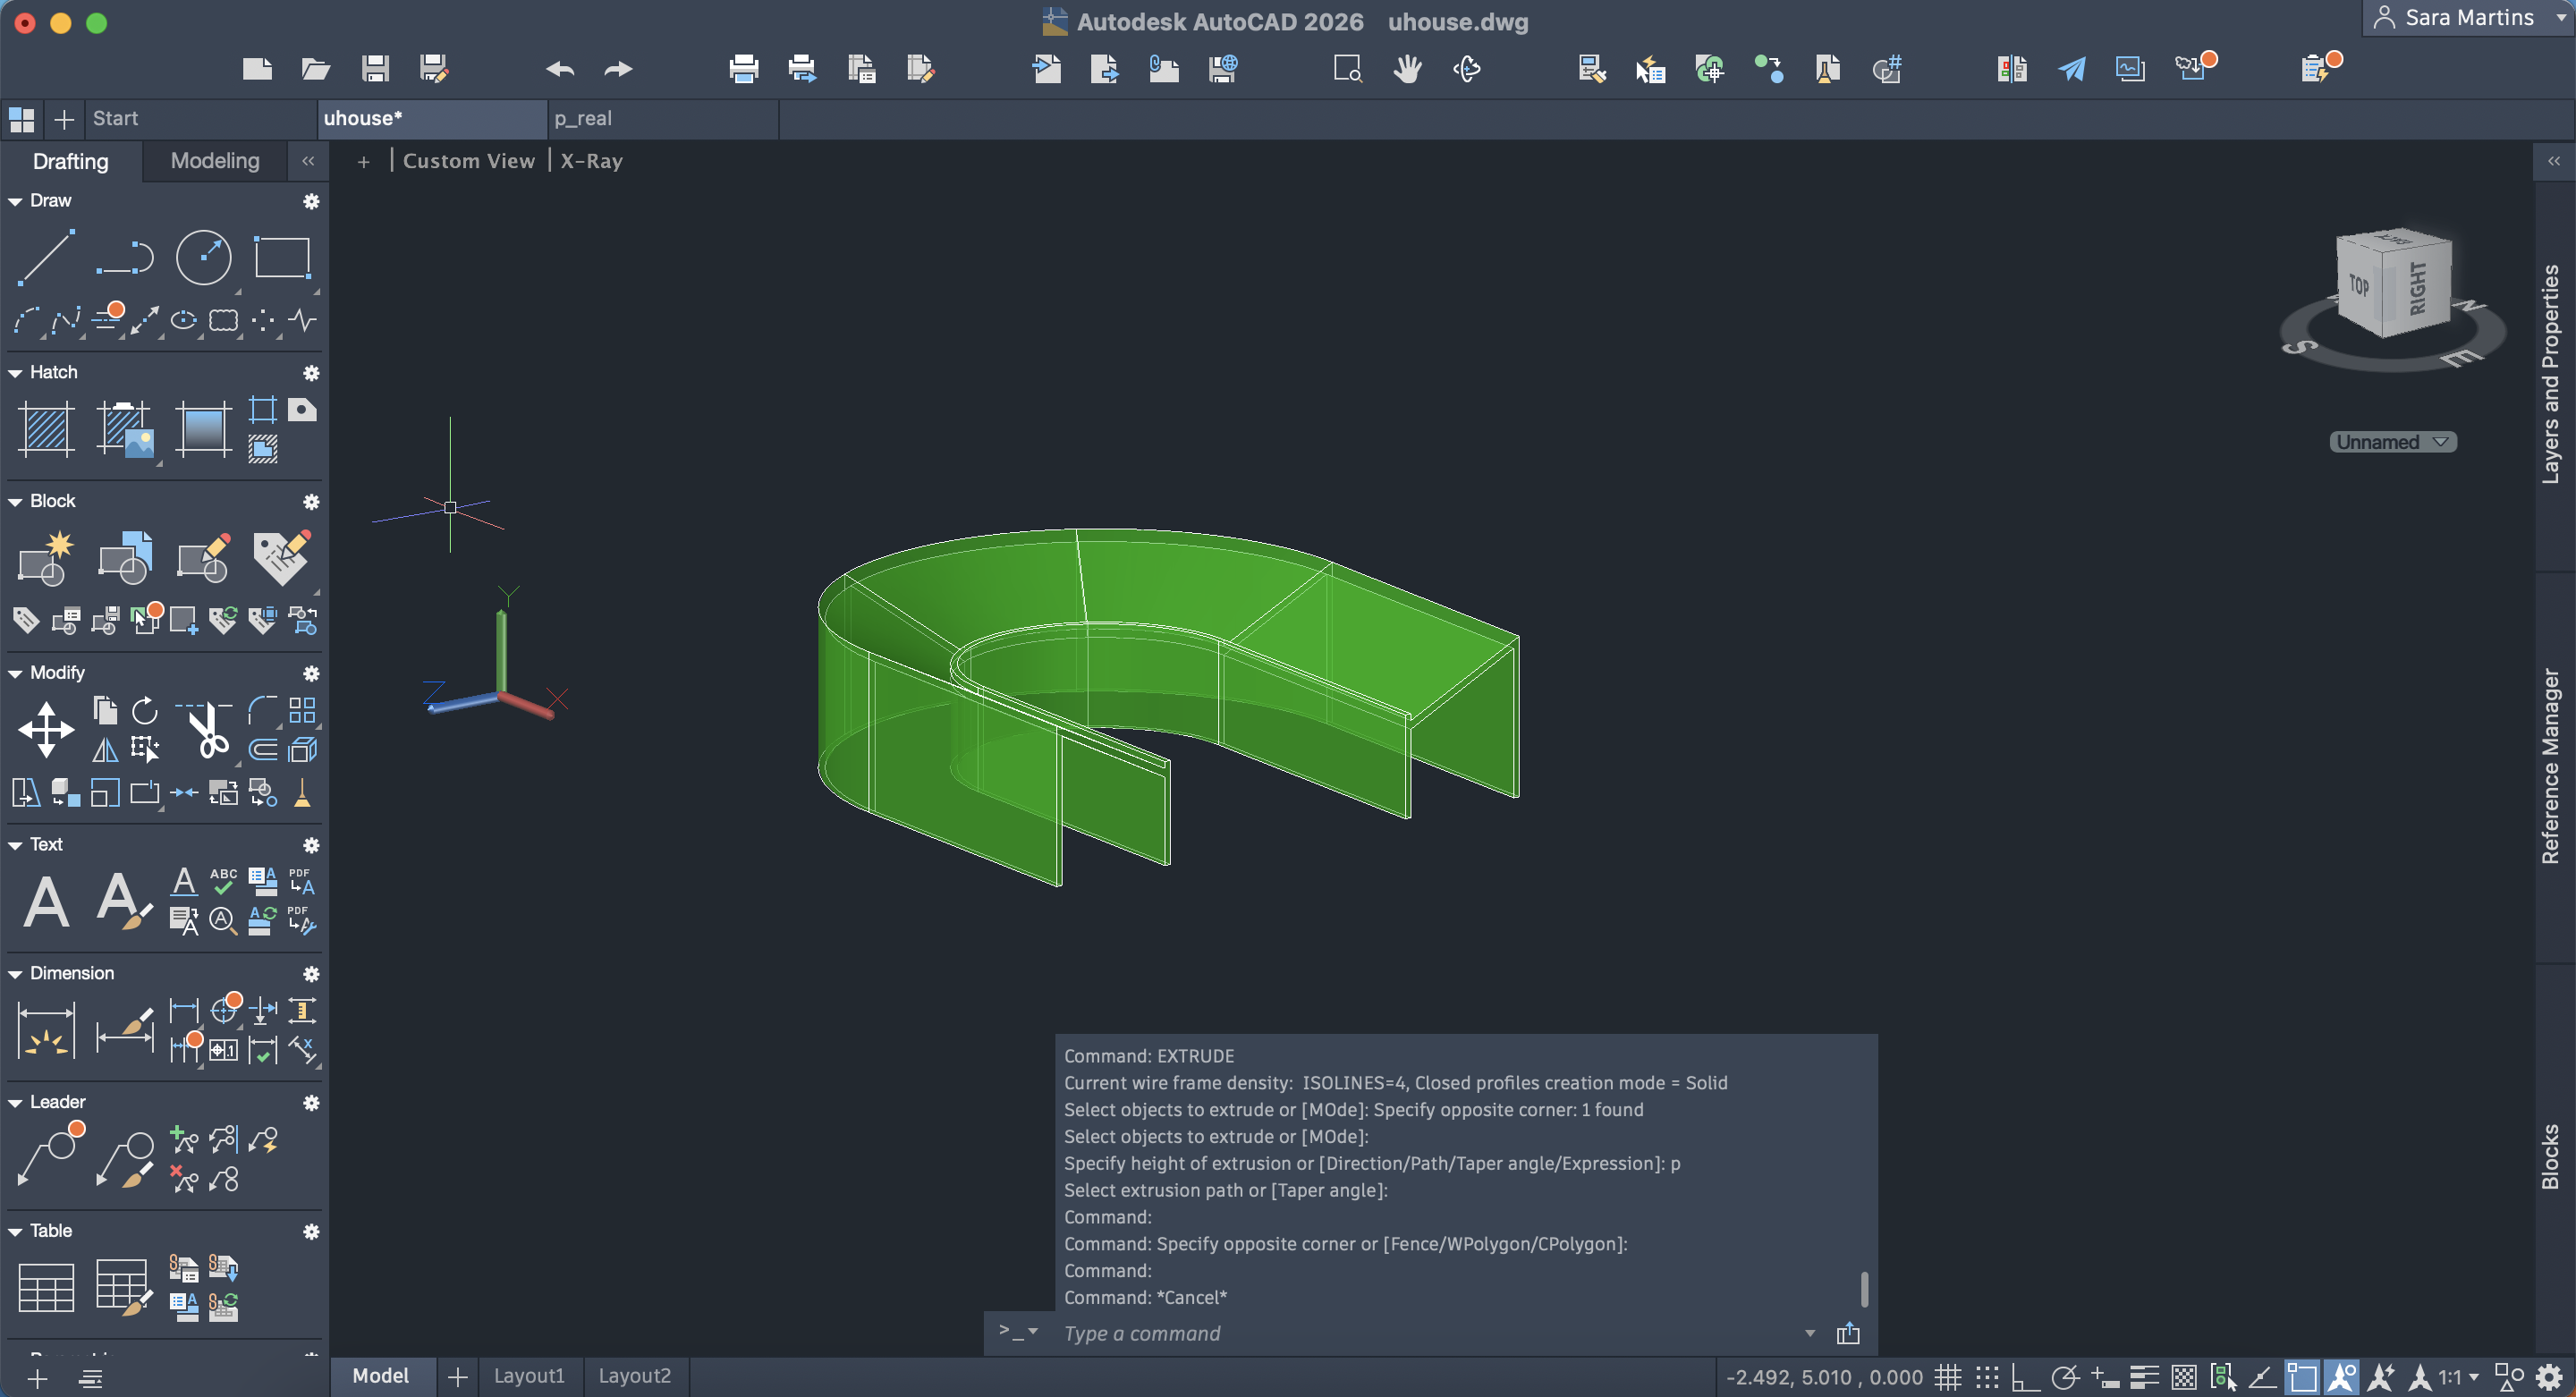Activate the Pan hand tool
This screenshot has height=1397, width=2576.
tap(1407, 69)
